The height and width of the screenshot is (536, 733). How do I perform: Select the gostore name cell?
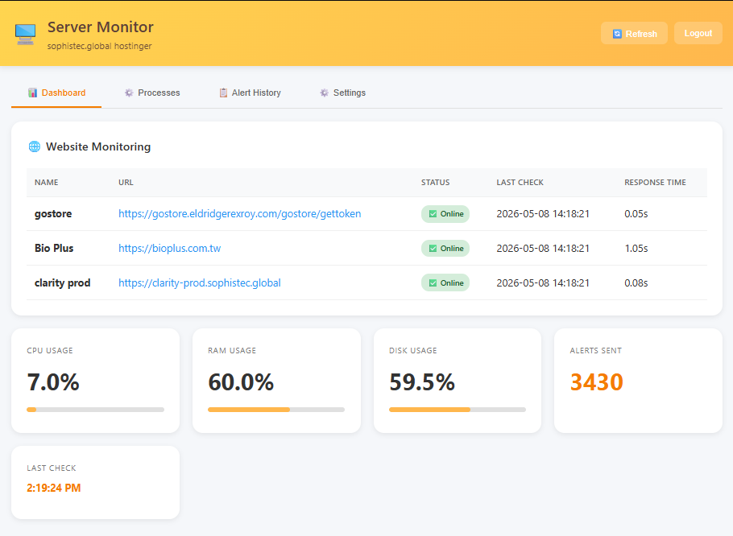[53, 214]
